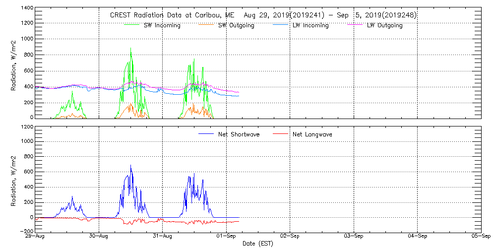The width and height of the screenshot is (496, 248).
Task: Pick the 01-Sep date on the x-axis
Action: coord(227,237)
